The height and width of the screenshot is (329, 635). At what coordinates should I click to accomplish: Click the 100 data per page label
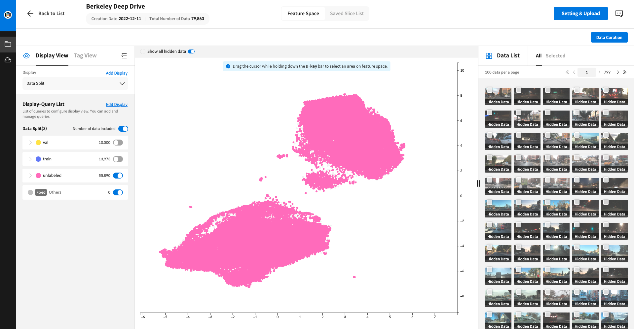(x=502, y=72)
